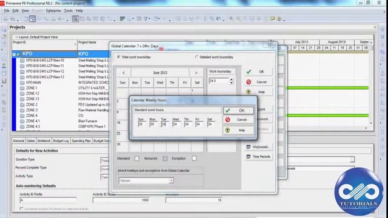Open the File menu
This screenshot has width=388, height=218.
pos(7,11)
